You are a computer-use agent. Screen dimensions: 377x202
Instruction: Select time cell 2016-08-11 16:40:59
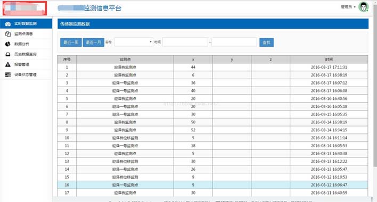point(329,193)
